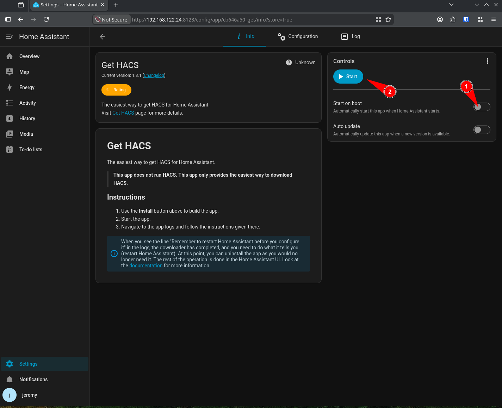Screen dimensions: 502x408
Task: Open the Firefox tab overview icon
Action: coord(21,5)
